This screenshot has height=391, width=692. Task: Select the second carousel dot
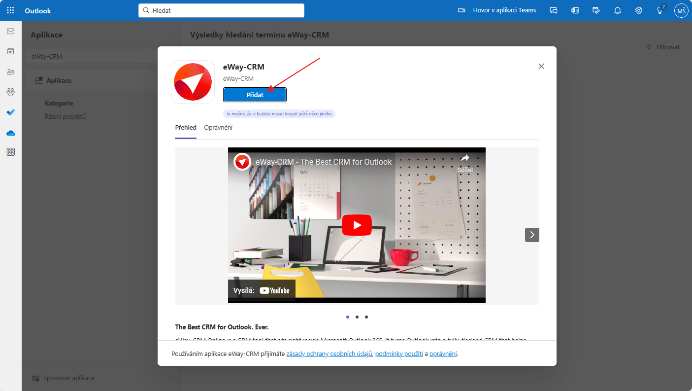[x=357, y=317]
